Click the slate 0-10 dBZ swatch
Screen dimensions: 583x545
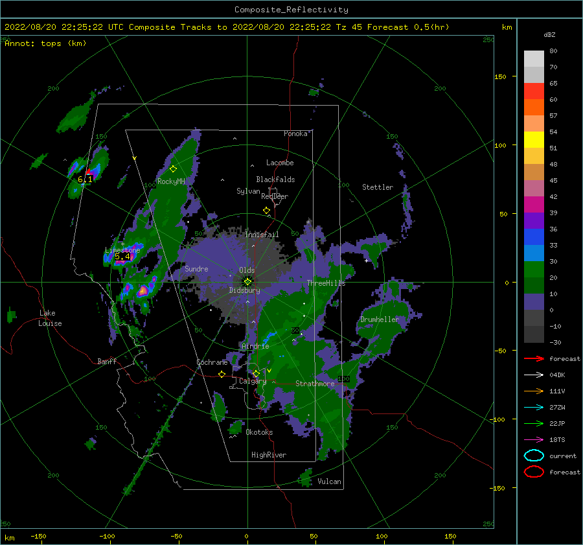534,302
